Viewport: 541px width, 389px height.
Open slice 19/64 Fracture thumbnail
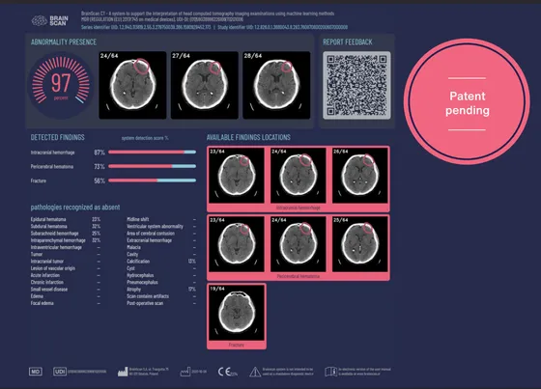pyautogui.click(x=237, y=313)
